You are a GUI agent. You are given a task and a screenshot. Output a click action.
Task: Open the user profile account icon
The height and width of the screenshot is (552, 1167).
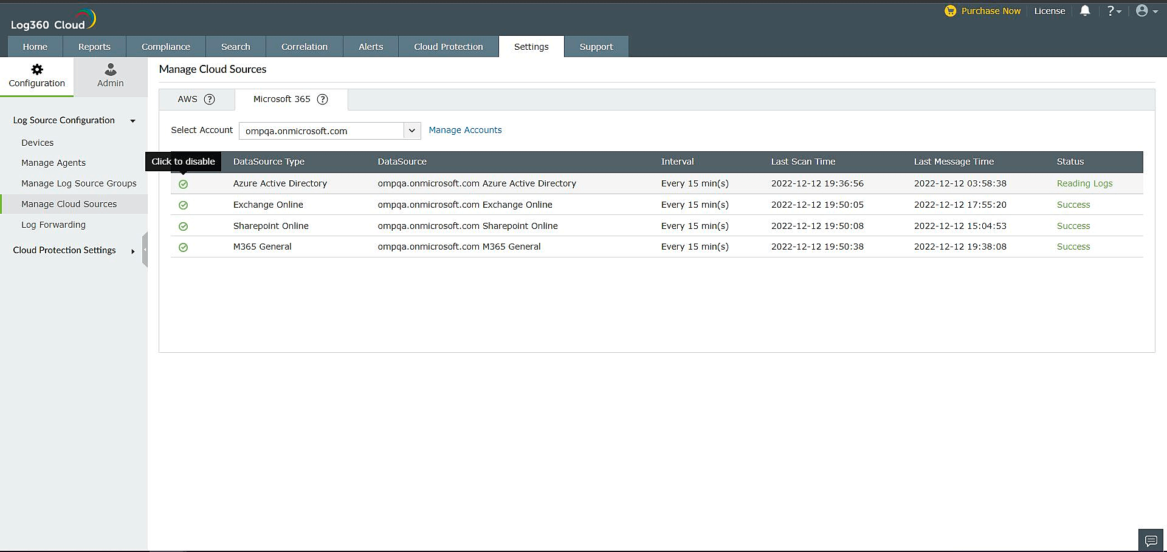point(1143,11)
